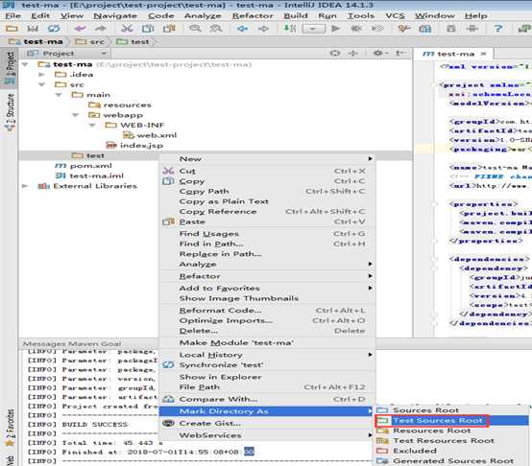Click the Run play toolbar icon

point(335,29)
